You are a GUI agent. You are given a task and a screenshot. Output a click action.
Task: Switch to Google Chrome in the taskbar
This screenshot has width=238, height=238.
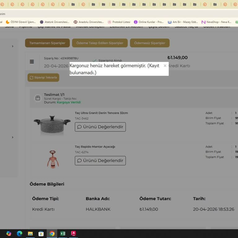[x=52, y=233]
